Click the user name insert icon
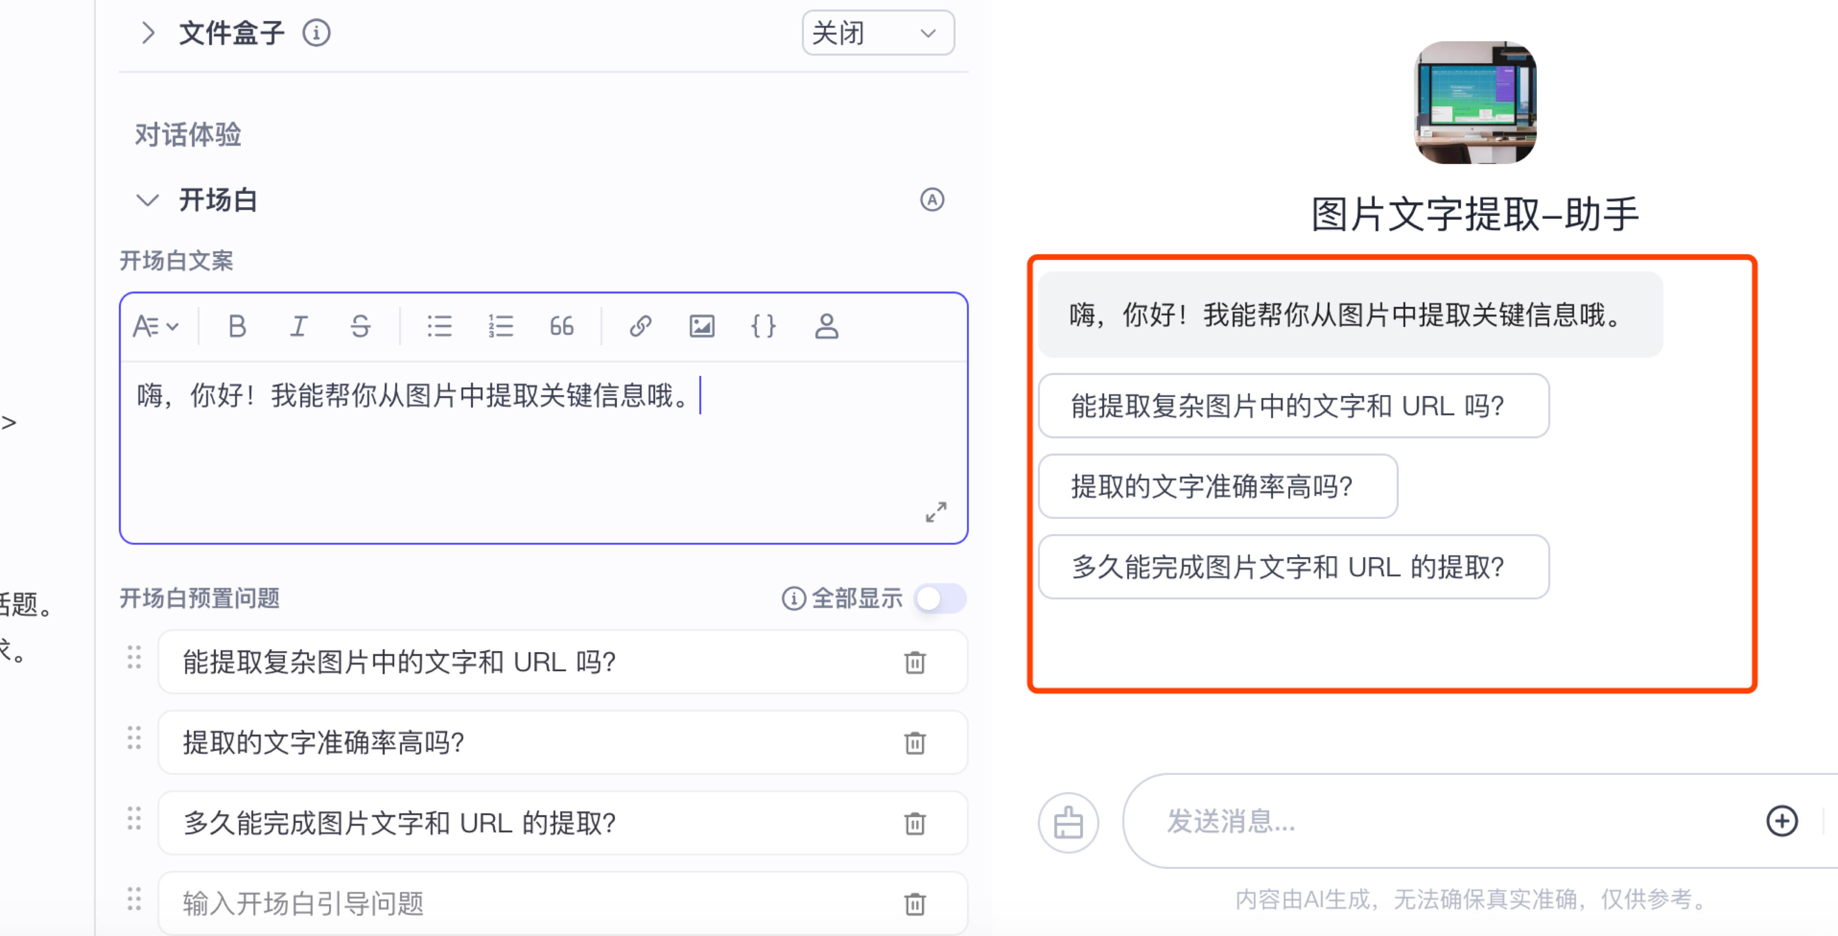The width and height of the screenshot is (1838, 936). [826, 326]
